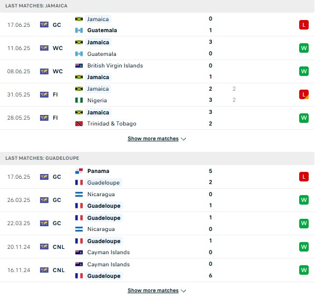Click the red L badge for Jamaica vs Guatemala 17.06.25
The image size is (315, 299).
click(x=304, y=25)
